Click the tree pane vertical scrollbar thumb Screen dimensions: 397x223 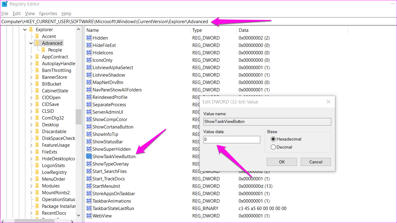click(x=79, y=117)
